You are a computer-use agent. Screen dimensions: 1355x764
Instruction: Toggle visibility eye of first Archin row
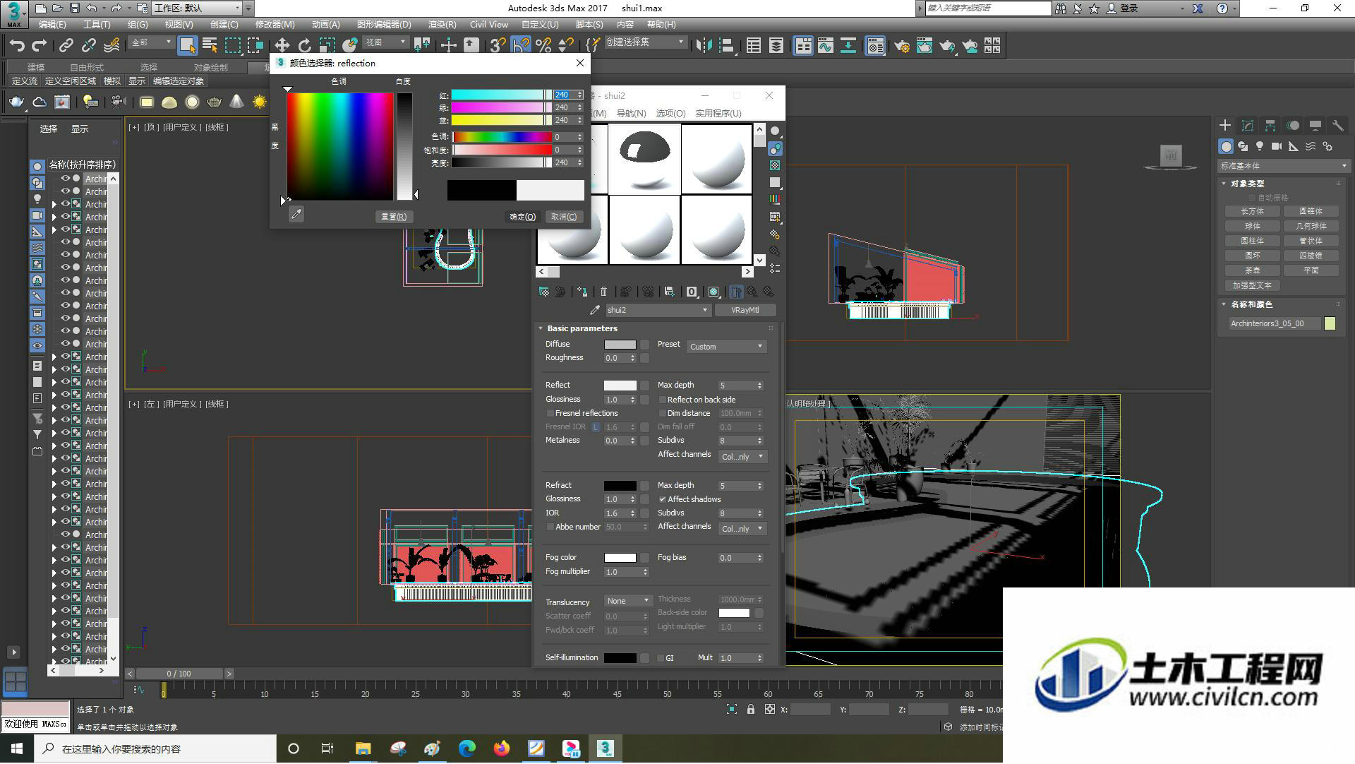click(65, 179)
